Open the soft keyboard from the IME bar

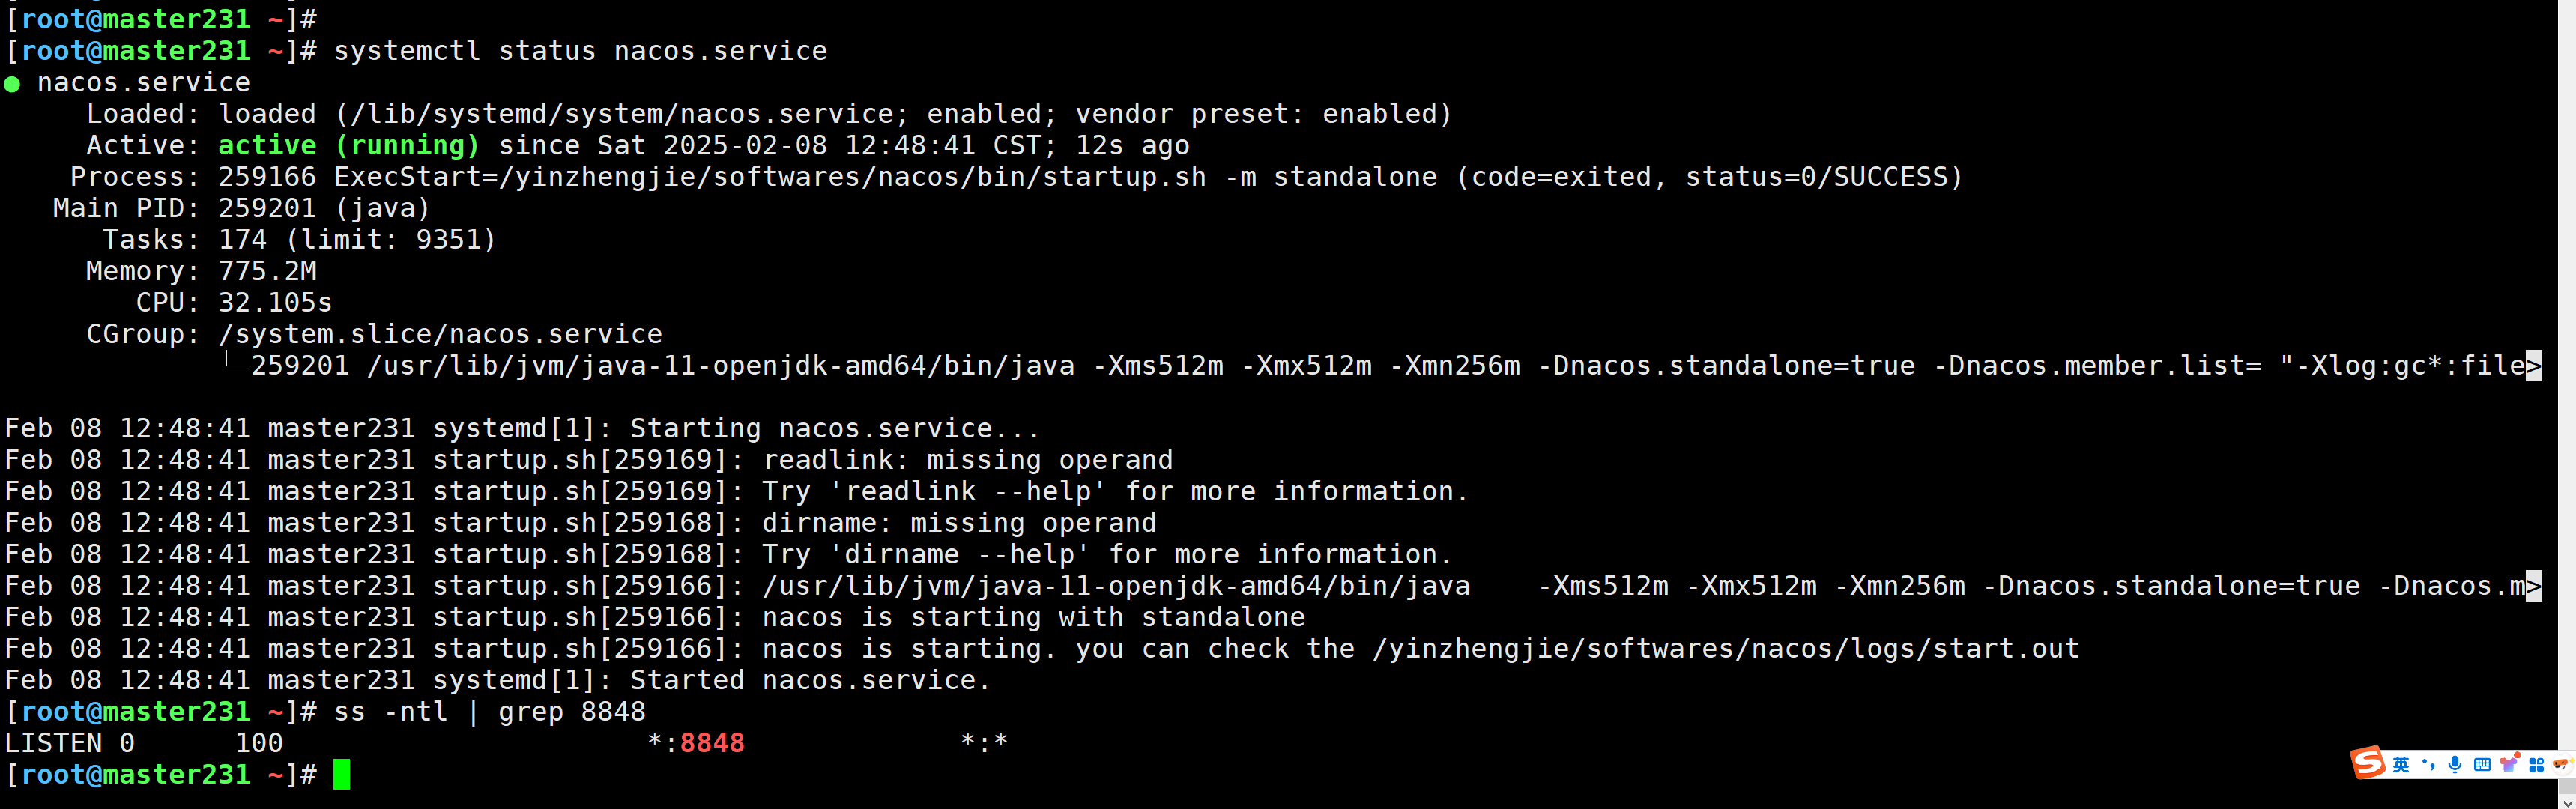point(2482,765)
